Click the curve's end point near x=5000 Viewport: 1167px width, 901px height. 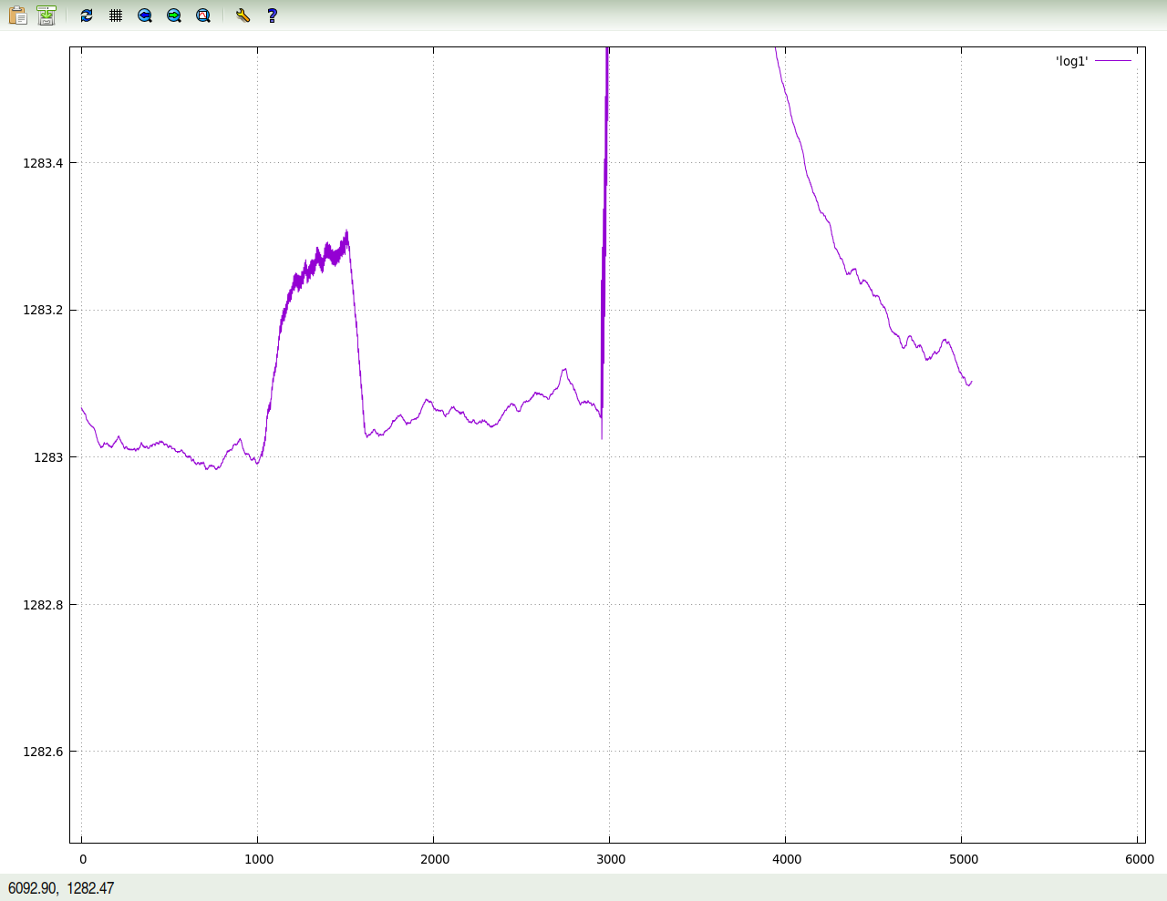(971, 382)
